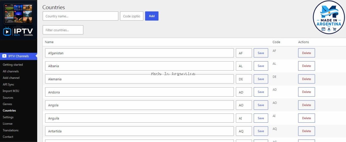
Task: Open the Genres section
Action: click(7, 104)
